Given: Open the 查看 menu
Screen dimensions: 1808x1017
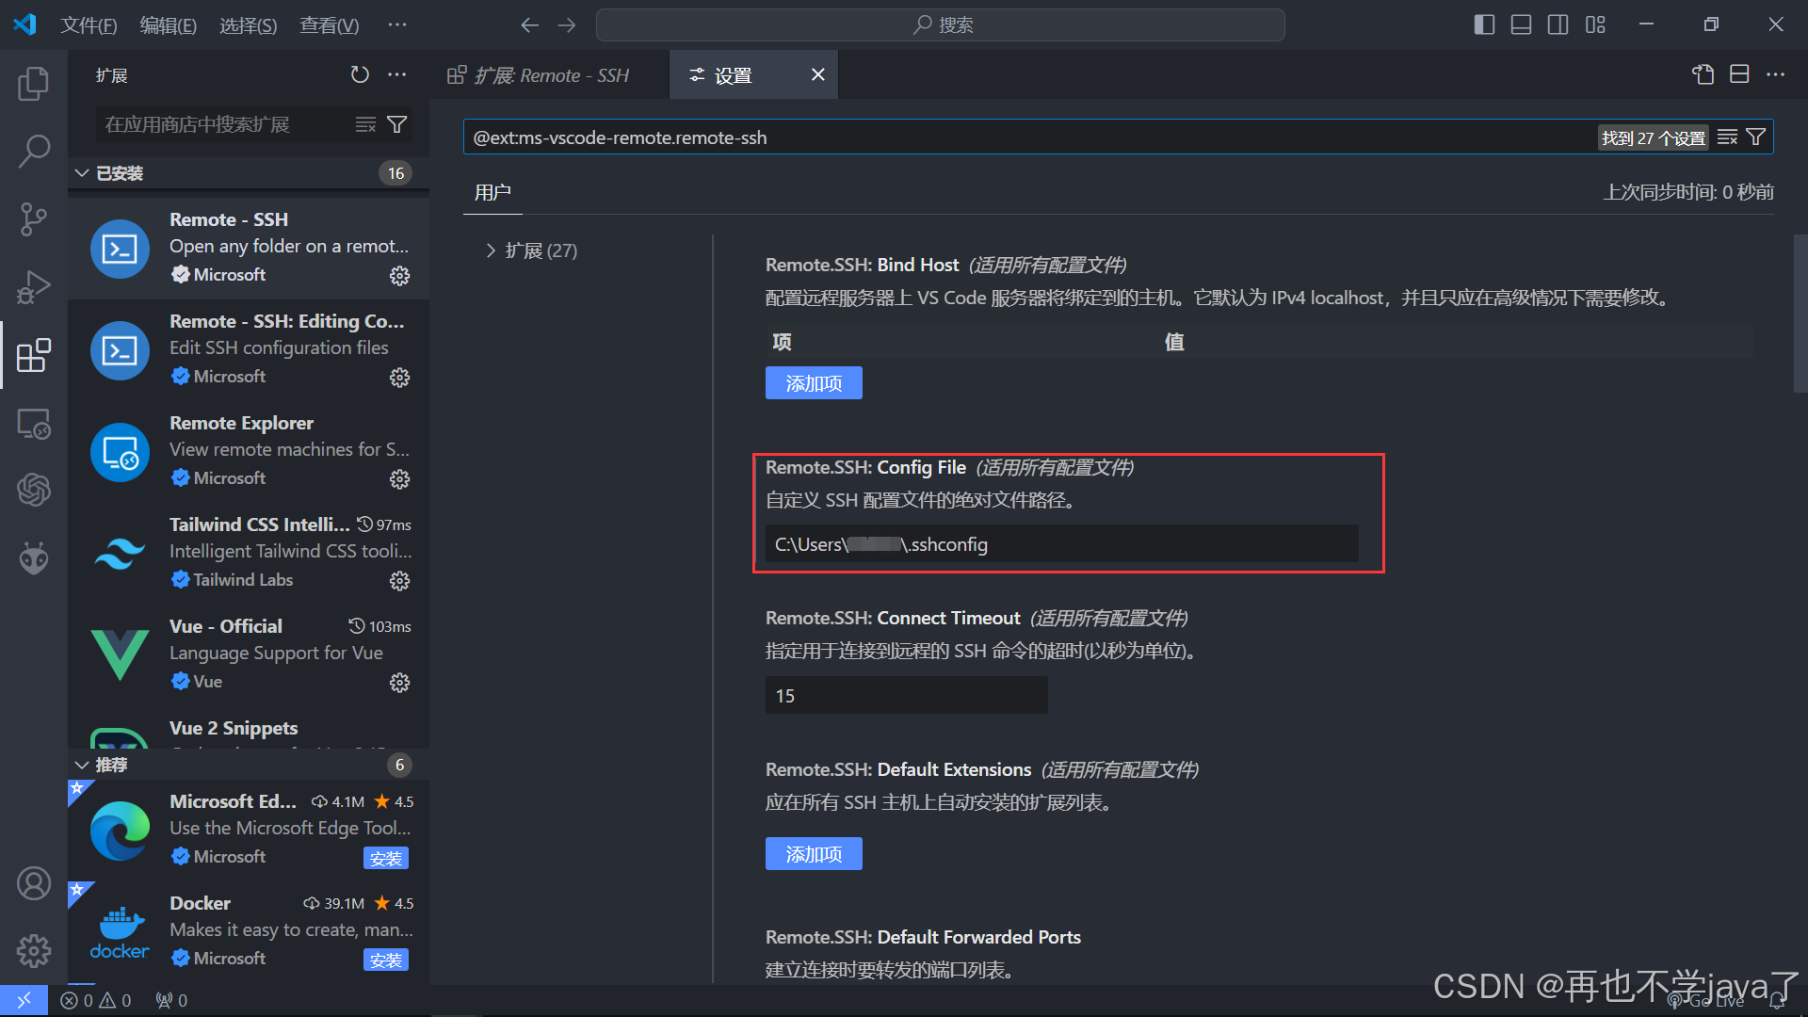Looking at the screenshot, I should (x=329, y=24).
